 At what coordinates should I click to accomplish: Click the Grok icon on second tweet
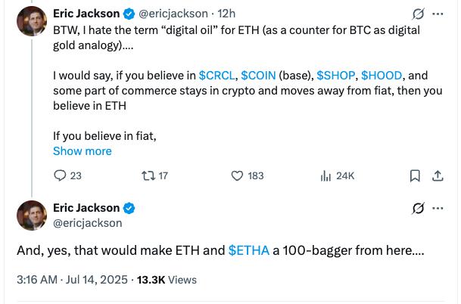(416, 208)
